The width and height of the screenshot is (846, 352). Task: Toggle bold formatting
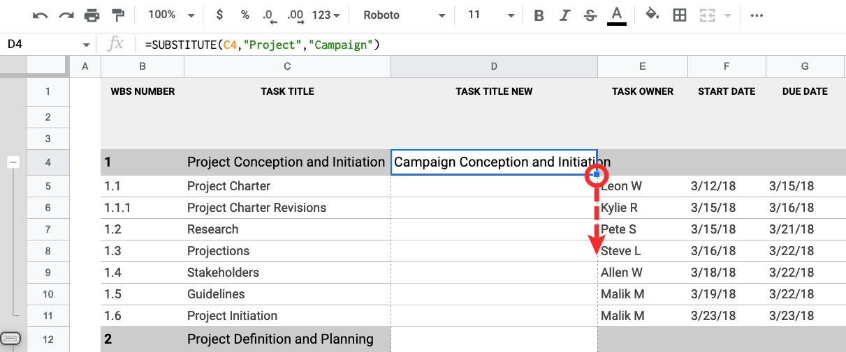539,15
